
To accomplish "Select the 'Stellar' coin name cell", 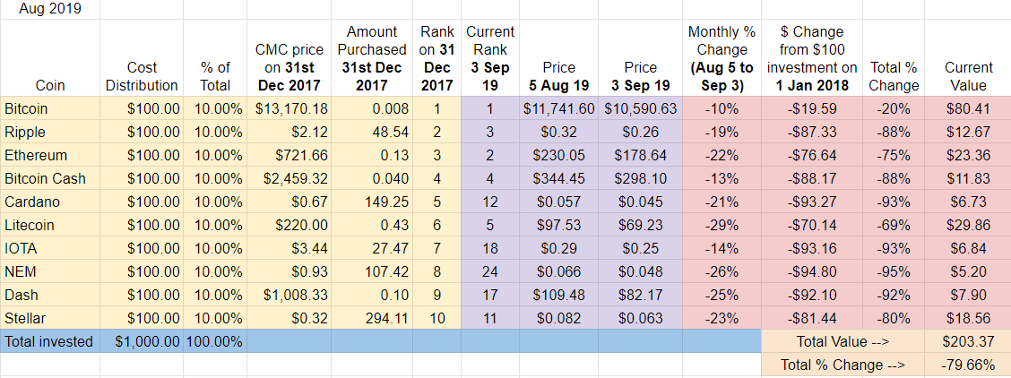I will click(49, 317).
